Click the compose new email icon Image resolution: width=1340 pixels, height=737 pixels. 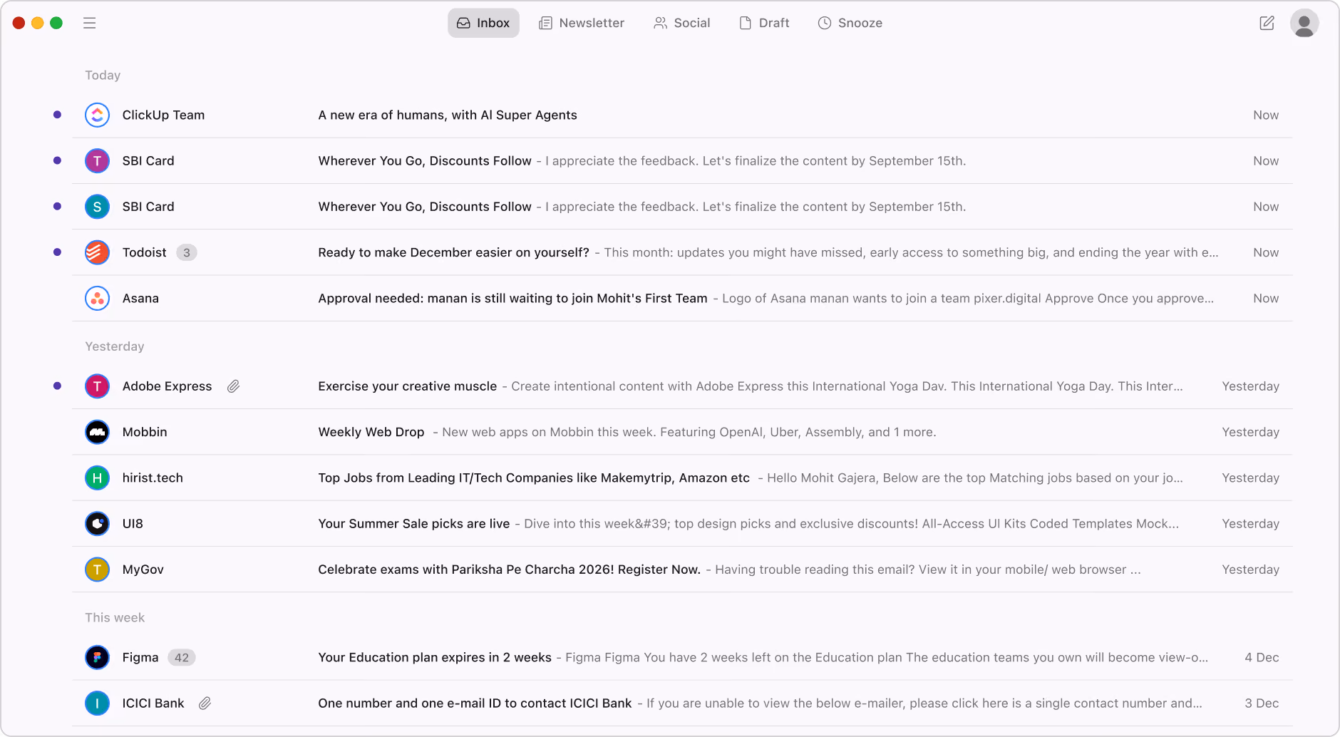click(1267, 23)
